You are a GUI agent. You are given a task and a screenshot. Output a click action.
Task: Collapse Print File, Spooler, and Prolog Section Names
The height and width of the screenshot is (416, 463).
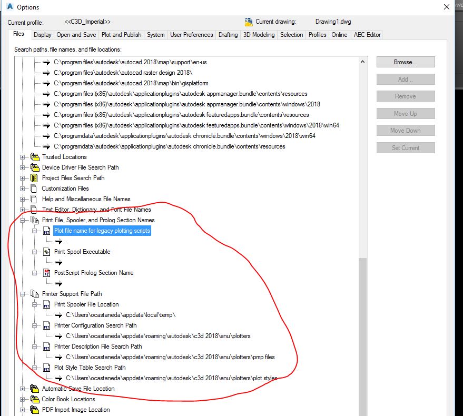[23, 220]
